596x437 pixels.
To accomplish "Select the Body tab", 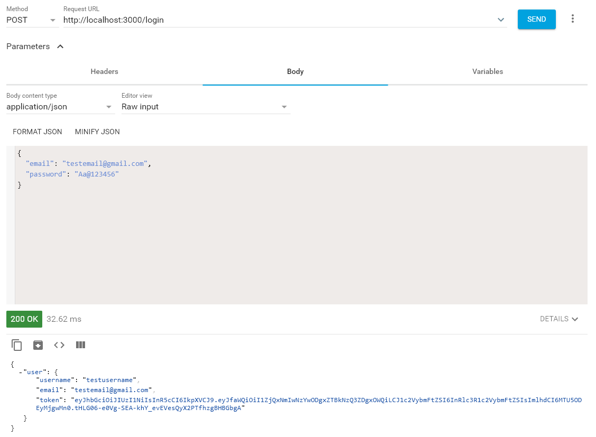I will (x=295, y=72).
